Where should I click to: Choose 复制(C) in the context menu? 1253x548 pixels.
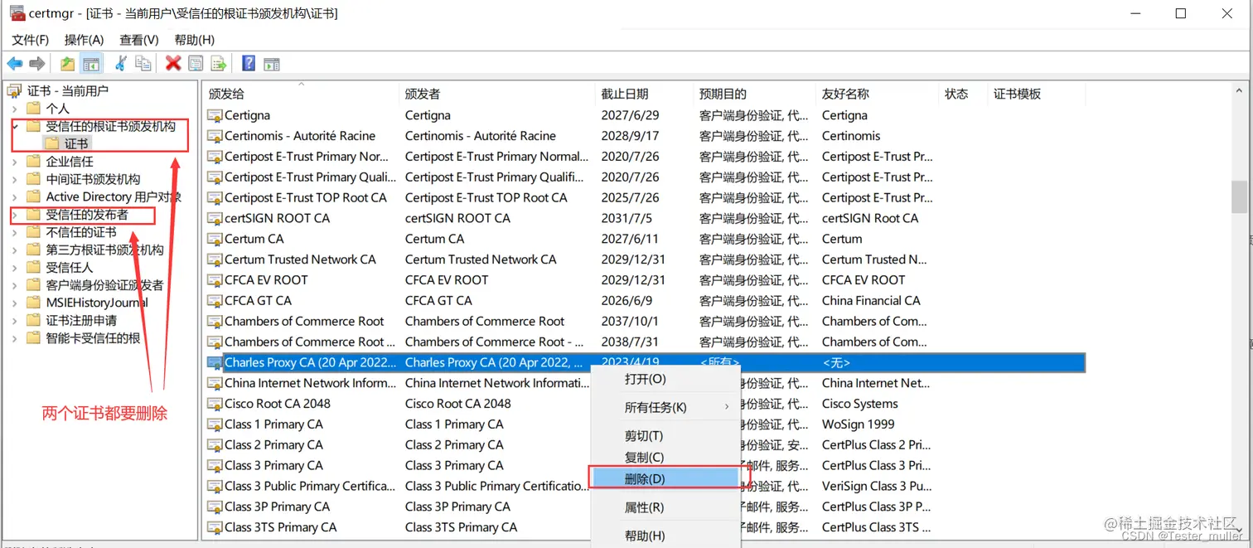tap(665, 458)
